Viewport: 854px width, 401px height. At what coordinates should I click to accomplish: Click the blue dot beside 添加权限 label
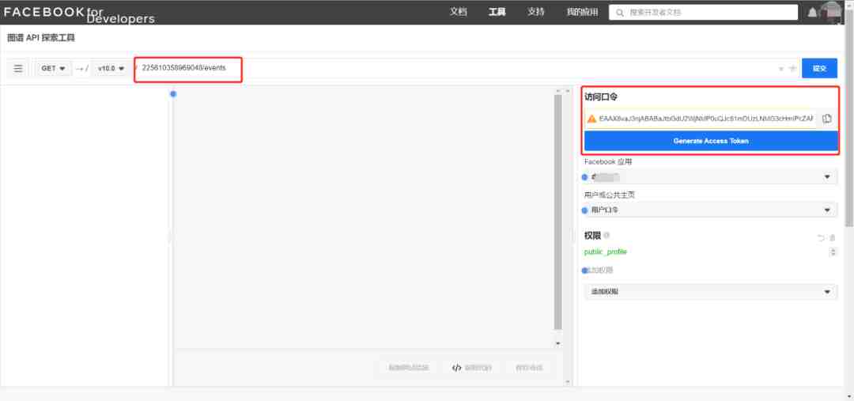[585, 270]
